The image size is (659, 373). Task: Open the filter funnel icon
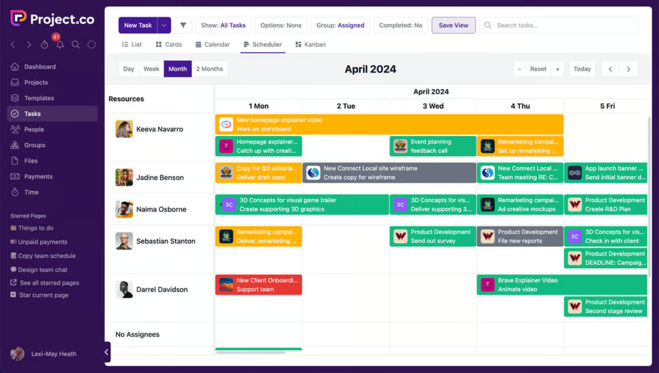183,25
